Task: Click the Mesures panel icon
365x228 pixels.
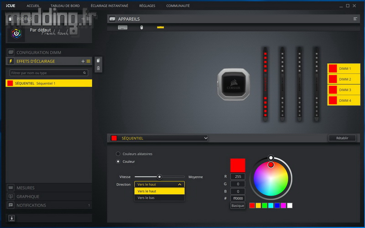Action: pyautogui.click(x=10, y=187)
